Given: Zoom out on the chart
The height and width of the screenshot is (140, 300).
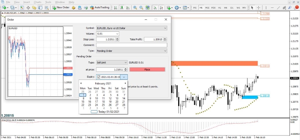Looking at the screenshot, I should point(141,7).
